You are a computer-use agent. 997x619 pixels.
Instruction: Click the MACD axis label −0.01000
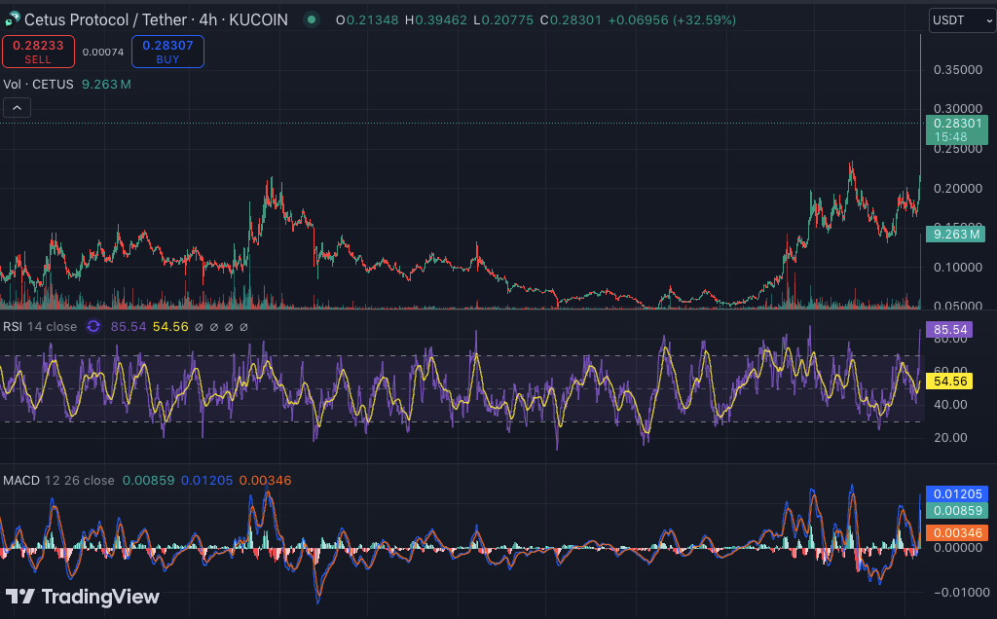[x=961, y=593]
